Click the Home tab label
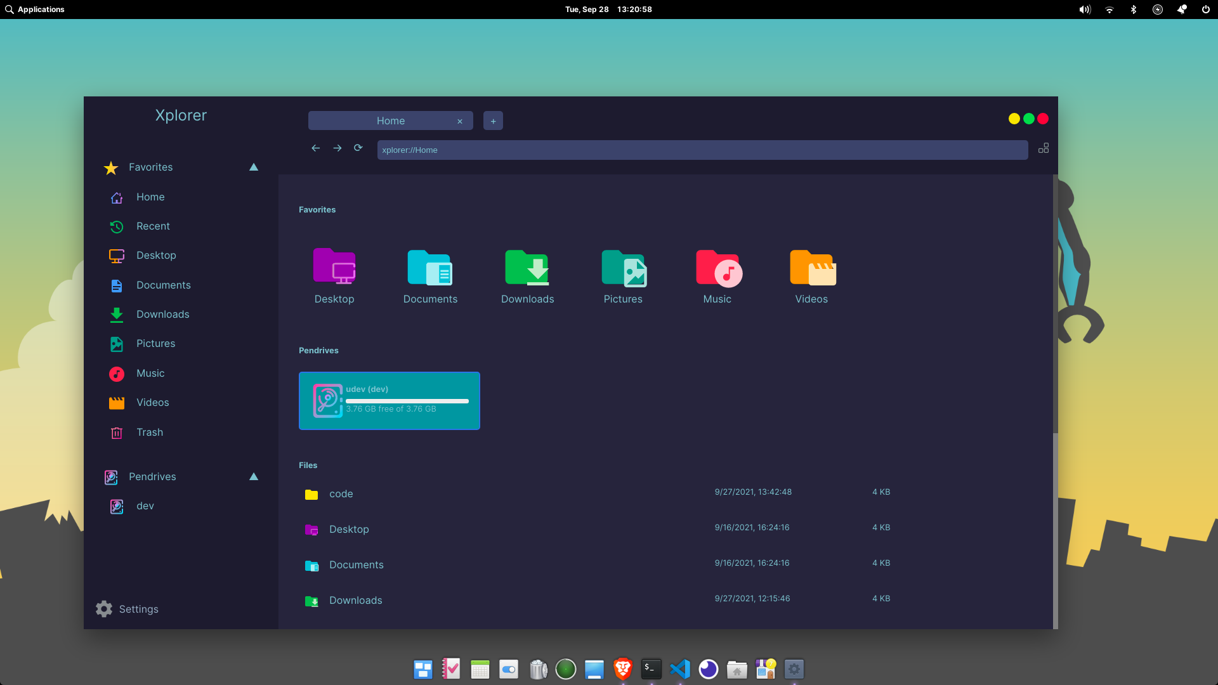Screen dimensions: 1218x685 coord(391,121)
